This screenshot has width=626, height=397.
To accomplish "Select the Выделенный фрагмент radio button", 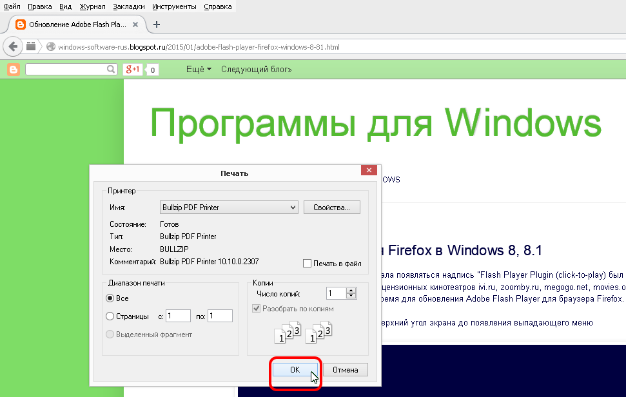I will click(110, 334).
